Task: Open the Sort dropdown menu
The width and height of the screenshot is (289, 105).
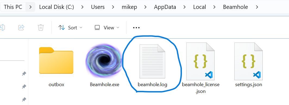Action: coord(70,27)
